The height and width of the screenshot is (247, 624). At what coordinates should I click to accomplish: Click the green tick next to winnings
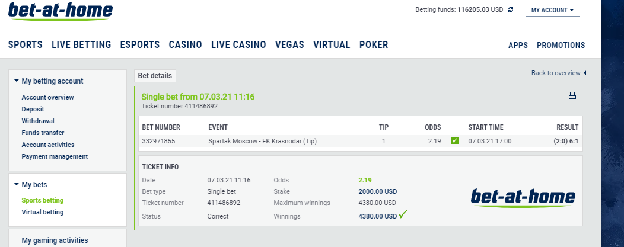coord(403,215)
